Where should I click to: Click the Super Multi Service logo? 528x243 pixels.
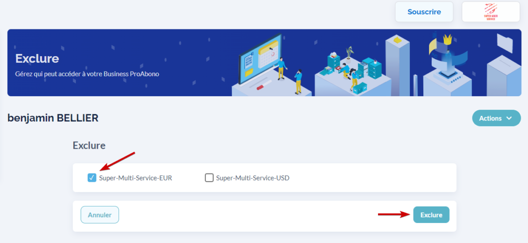(x=491, y=12)
